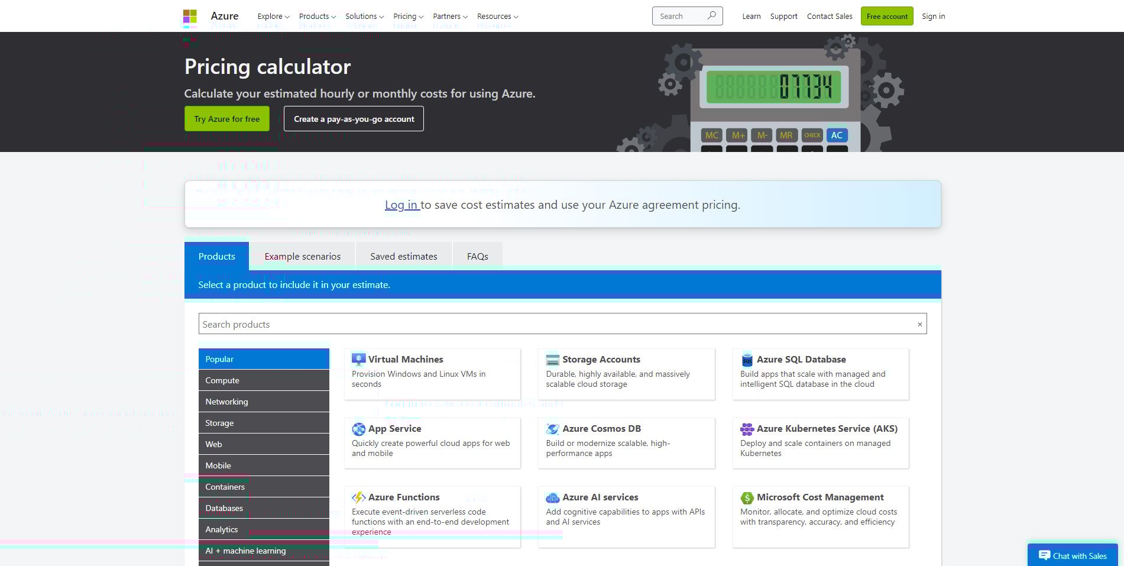Expand the Products navigation dropdown
Screen dimensions: 1124x566
[x=318, y=16]
